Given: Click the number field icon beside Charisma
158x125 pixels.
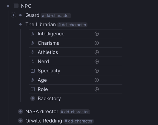Looking at the screenshot, I should [x=33, y=43].
